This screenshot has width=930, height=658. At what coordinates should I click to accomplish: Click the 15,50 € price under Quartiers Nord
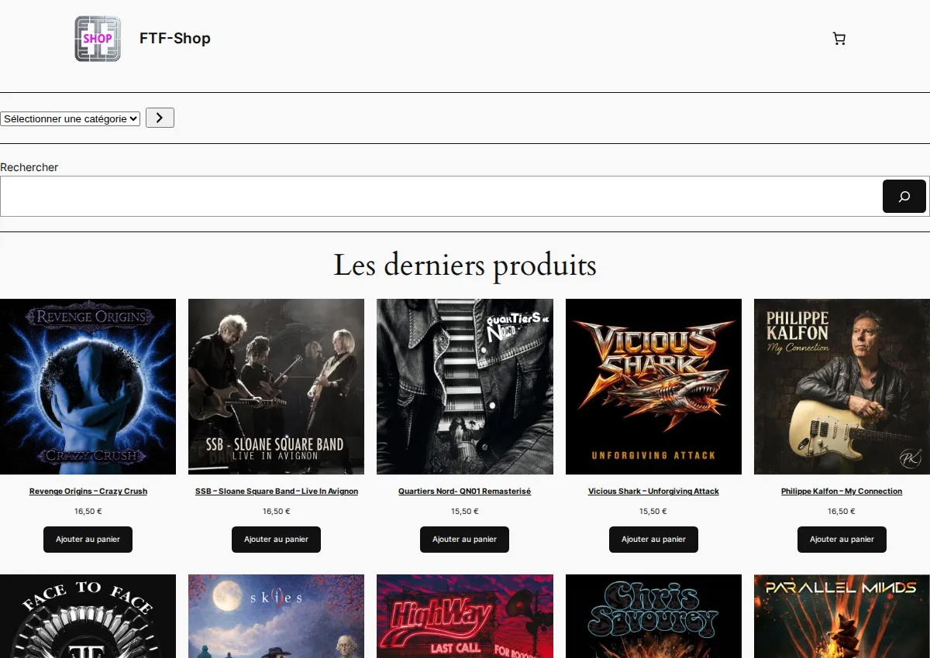465,512
